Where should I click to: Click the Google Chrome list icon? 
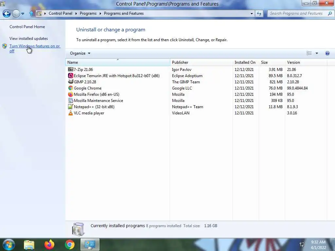pos(71,88)
